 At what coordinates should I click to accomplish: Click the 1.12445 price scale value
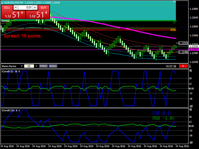[194, 62]
